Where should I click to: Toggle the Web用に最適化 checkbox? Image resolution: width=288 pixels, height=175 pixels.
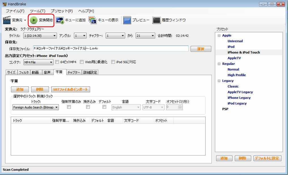point(82,62)
